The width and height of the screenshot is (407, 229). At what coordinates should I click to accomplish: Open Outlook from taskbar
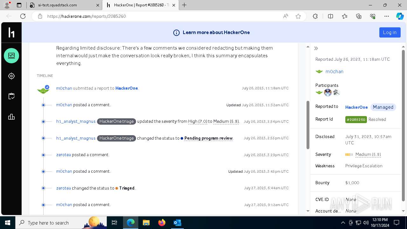pos(177,223)
